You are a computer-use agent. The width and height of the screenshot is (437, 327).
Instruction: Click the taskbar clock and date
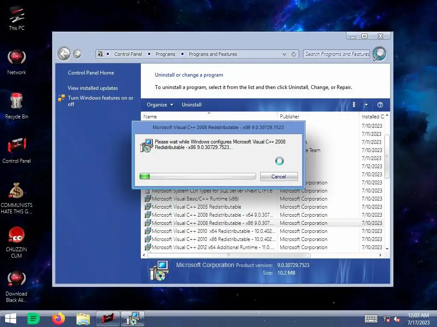click(x=418, y=318)
